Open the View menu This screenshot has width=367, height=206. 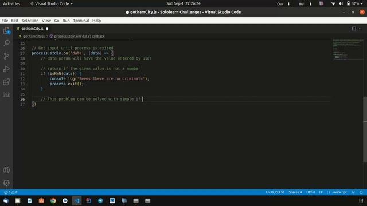coord(46,21)
